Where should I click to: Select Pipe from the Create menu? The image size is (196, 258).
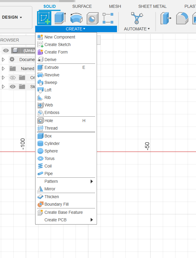point(66,174)
